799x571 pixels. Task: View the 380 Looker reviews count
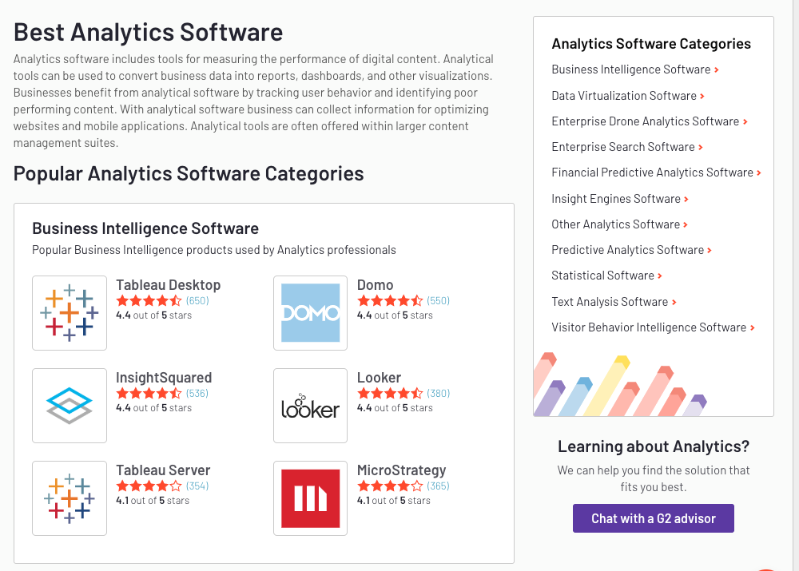pyautogui.click(x=438, y=393)
